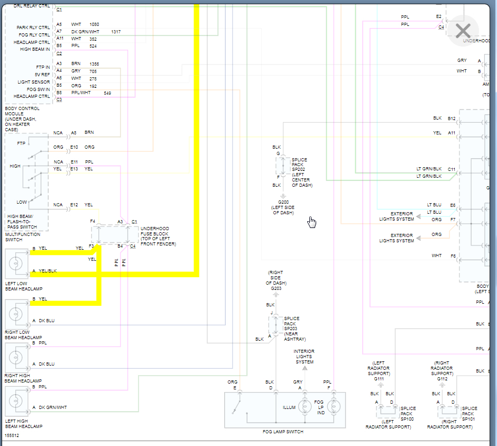Click the ORG Exterior Lights System arrow
The height and width of the screenshot is (446, 497).
[x=418, y=238]
